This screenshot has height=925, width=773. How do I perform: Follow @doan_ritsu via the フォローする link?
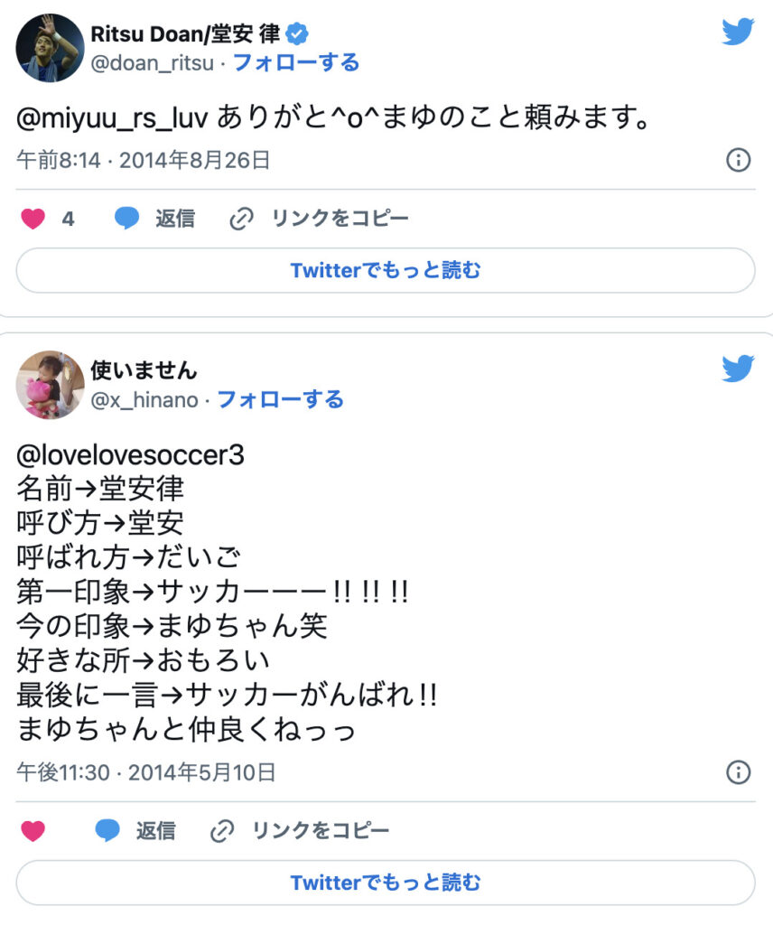(x=296, y=62)
